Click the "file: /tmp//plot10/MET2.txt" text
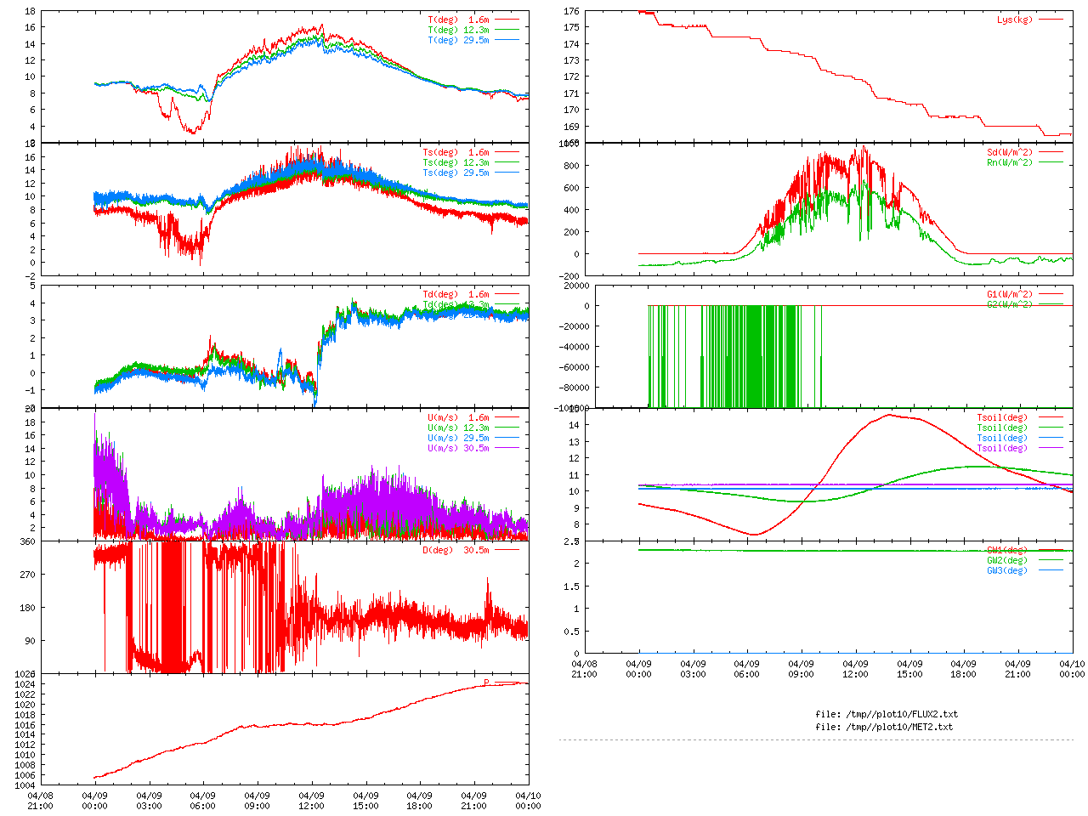The image size is (1088, 816). pos(884,728)
